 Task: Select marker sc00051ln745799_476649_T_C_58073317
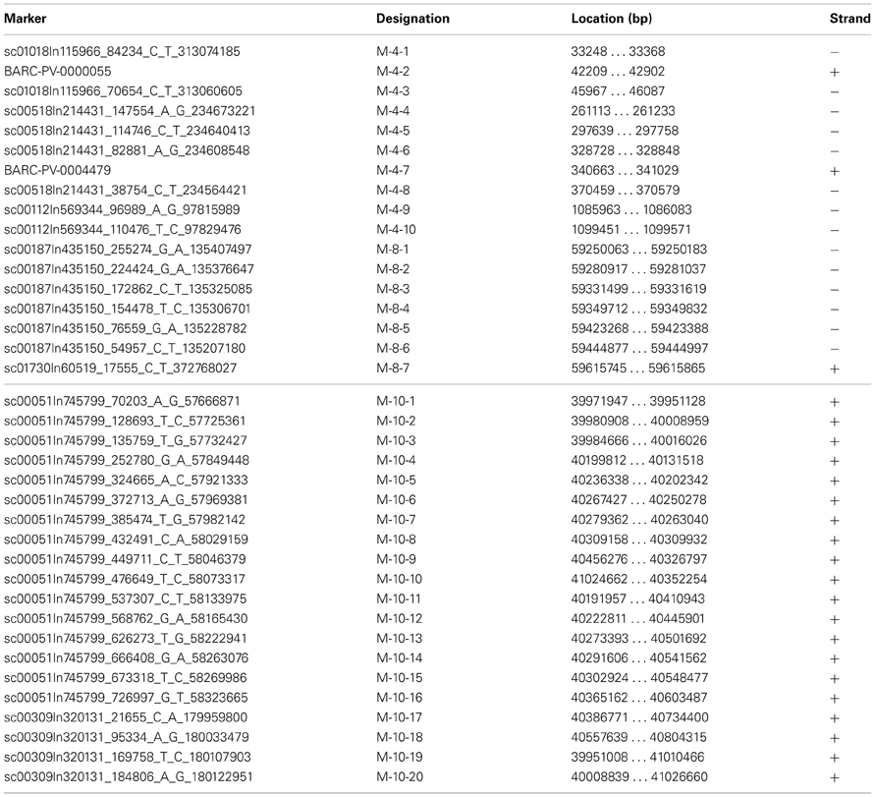coord(125,579)
